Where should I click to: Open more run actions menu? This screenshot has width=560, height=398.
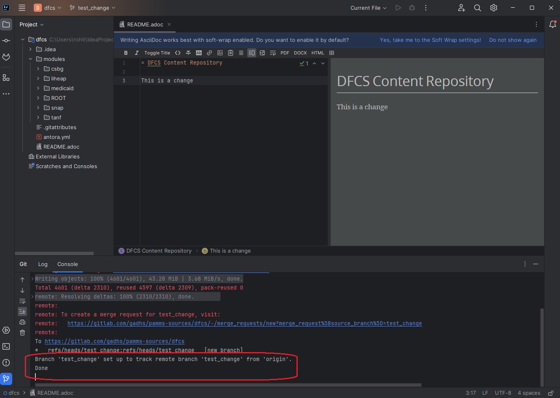[426, 8]
